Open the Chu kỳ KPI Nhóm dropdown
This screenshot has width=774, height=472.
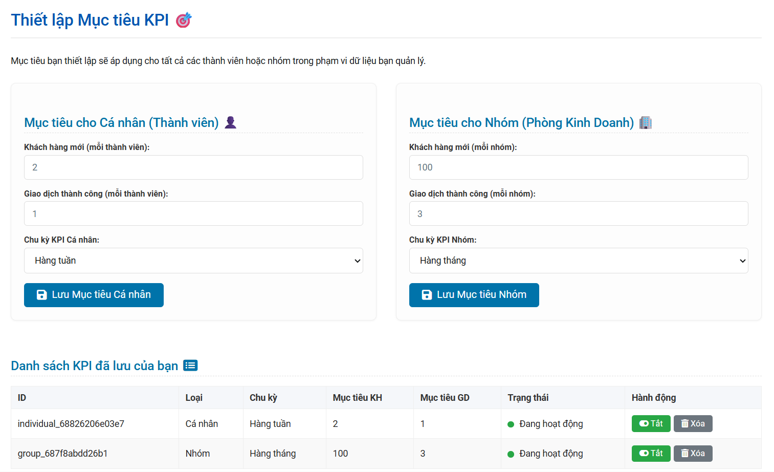click(579, 261)
